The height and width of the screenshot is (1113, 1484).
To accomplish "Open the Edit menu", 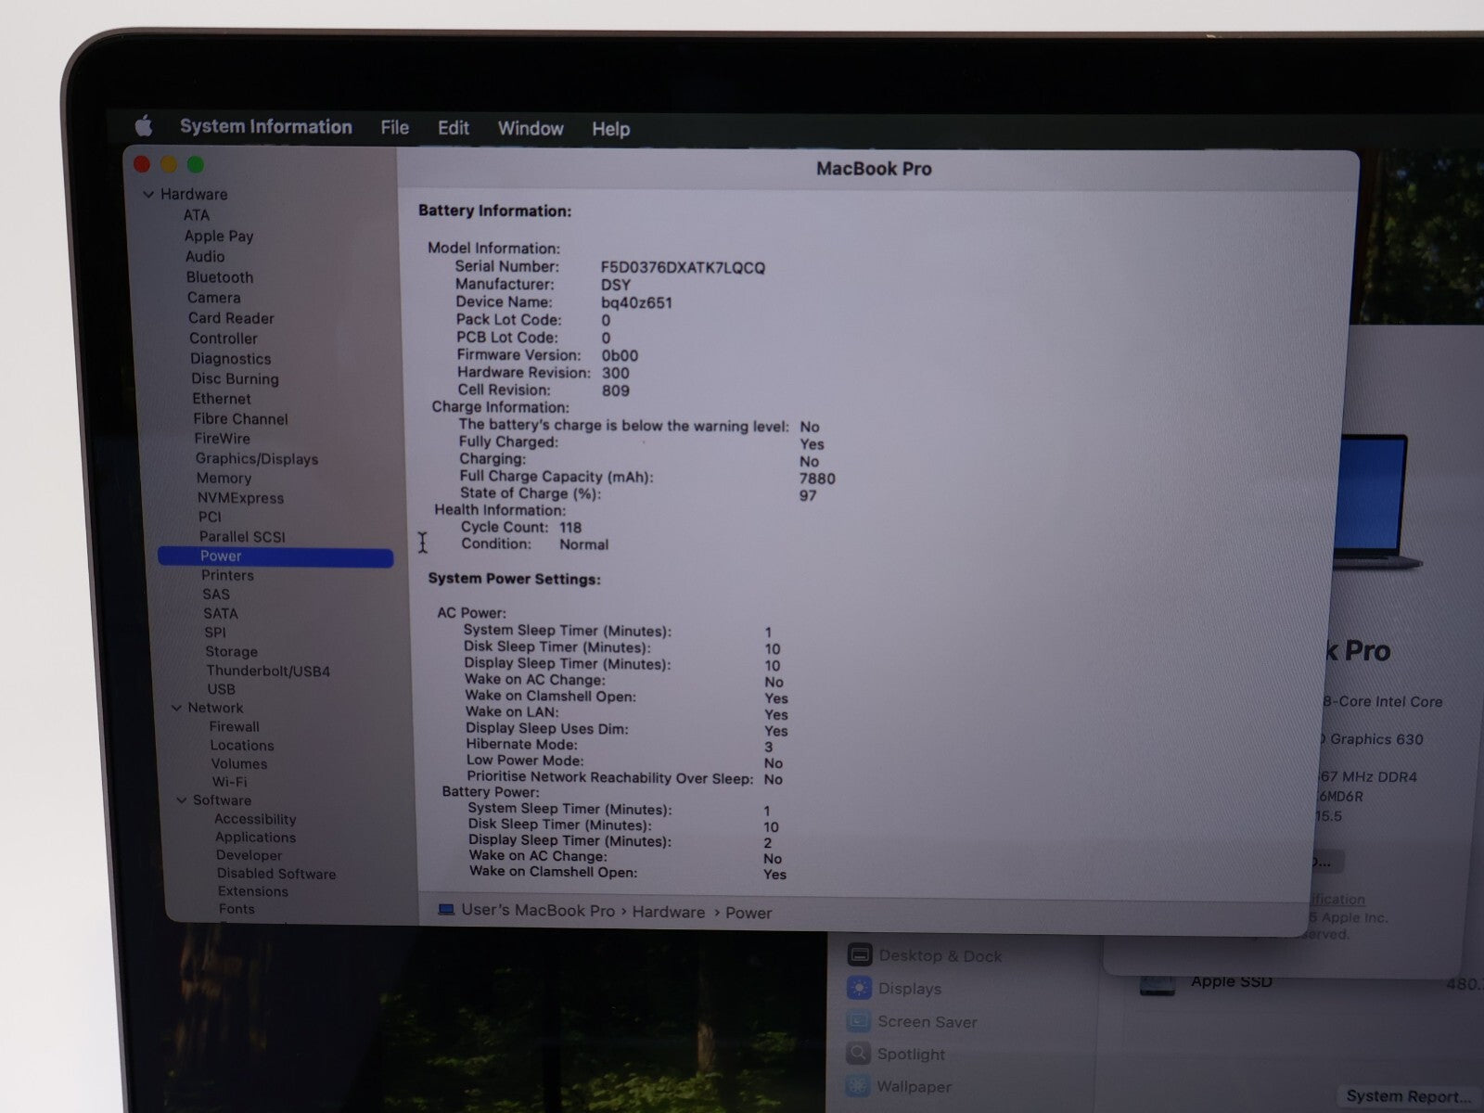I will coord(453,128).
